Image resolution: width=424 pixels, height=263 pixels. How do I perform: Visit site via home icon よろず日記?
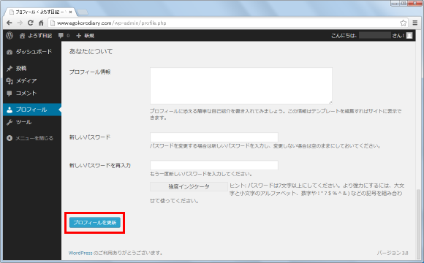pyautogui.click(x=36, y=36)
